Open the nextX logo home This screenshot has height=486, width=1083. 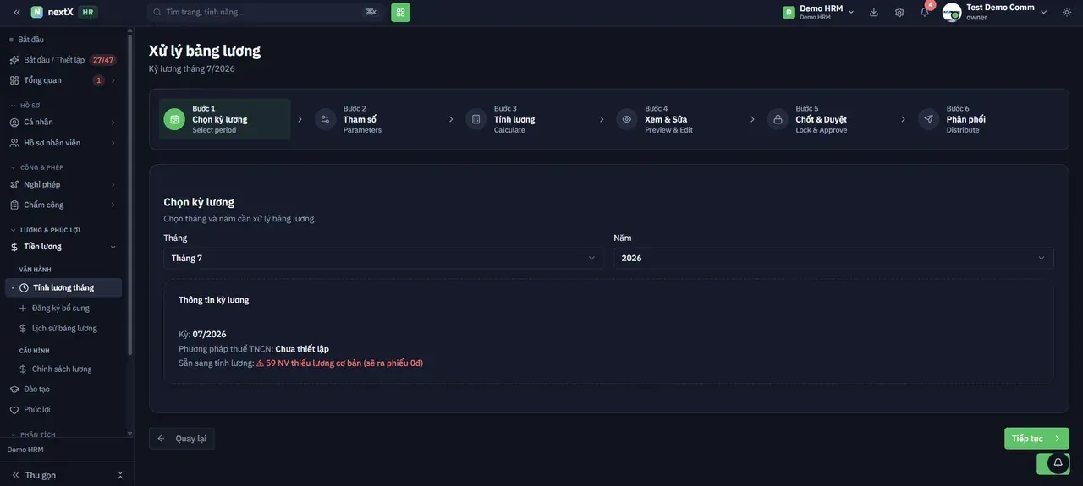click(52, 12)
